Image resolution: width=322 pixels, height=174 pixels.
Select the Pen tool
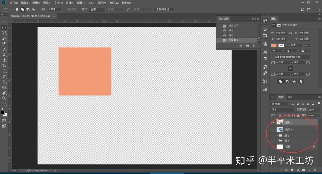[4, 76]
